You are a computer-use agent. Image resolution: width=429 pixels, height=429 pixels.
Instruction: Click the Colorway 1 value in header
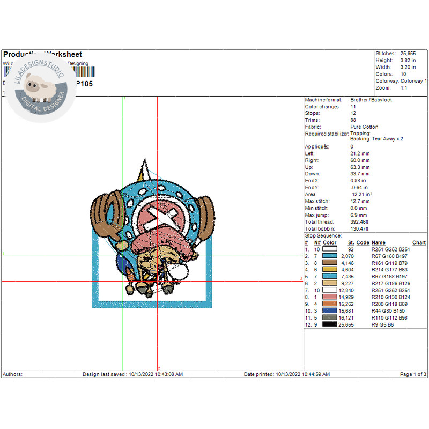pyautogui.click(x=413, y=81)
